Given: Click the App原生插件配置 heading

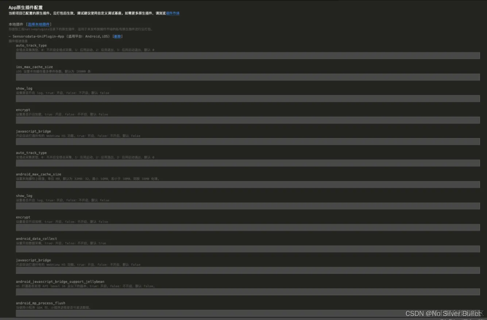Looking at the screenshot, I should 26,7.
